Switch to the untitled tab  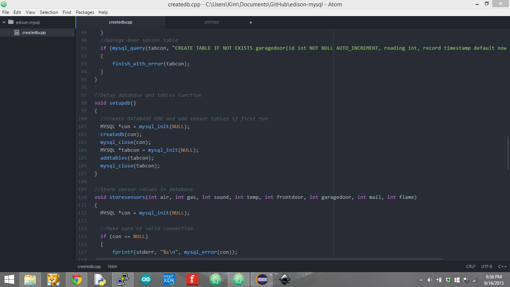coord(211,22)
